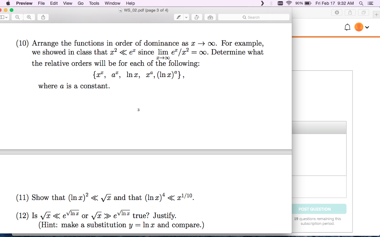Zoom out of the PDF document
This screenshot has height=237, width=380.
point(17,17)
